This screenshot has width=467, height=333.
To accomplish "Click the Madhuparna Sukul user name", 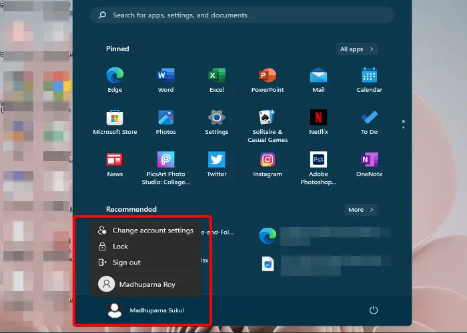I will [x=157, y=310].
